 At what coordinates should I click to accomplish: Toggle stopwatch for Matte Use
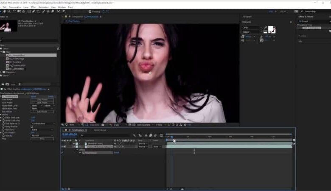(3, 130)
